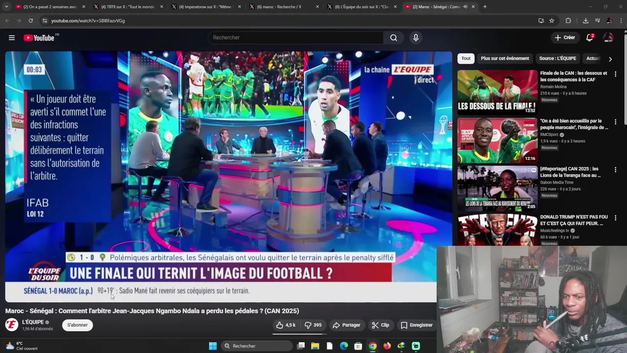Open Windows Start menu
Screen dimensions: 627x353
(x=213, y=346)
